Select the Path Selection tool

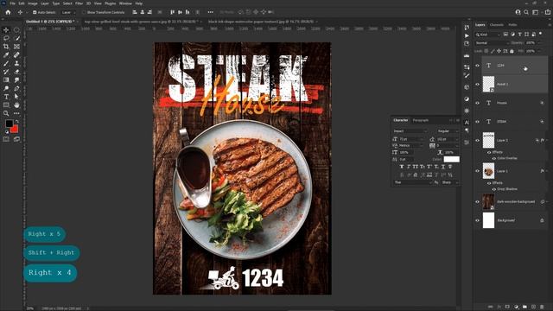coord(16,97)
